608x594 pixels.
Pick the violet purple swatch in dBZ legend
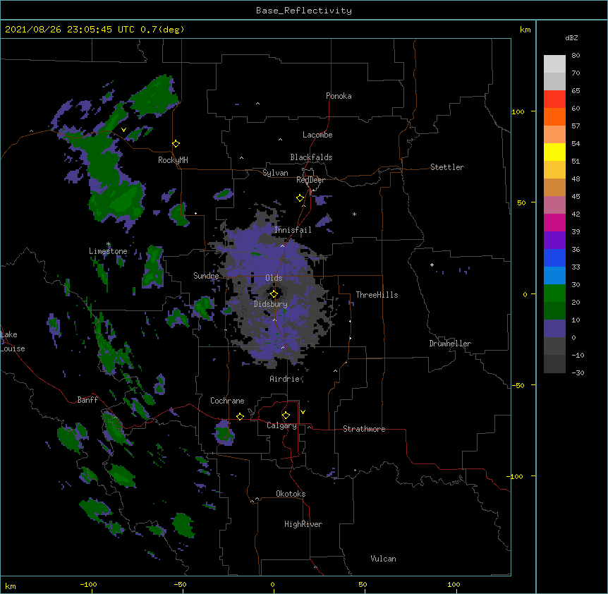click(x=554, y=241)
